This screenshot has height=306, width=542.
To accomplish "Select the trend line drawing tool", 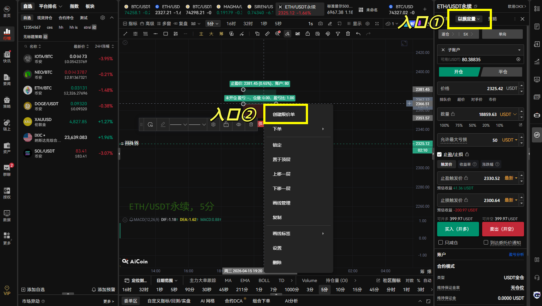I will [125, 34].
